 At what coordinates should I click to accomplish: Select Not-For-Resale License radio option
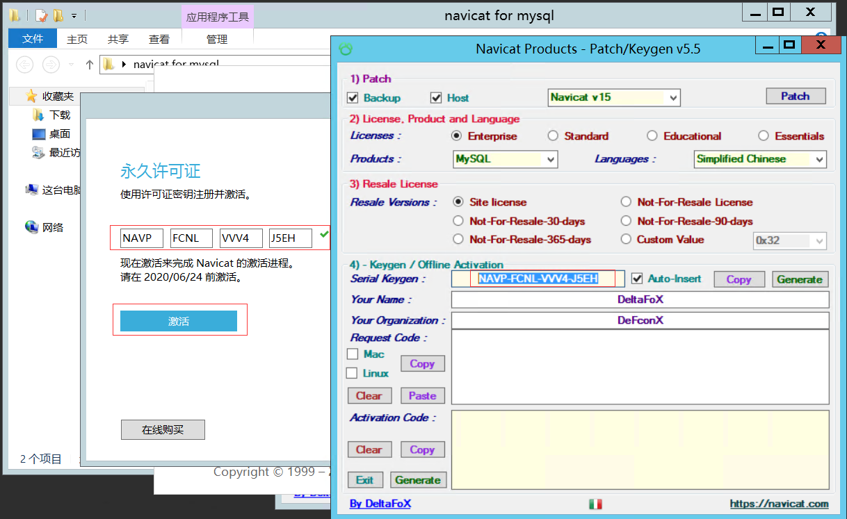[626, 202]
